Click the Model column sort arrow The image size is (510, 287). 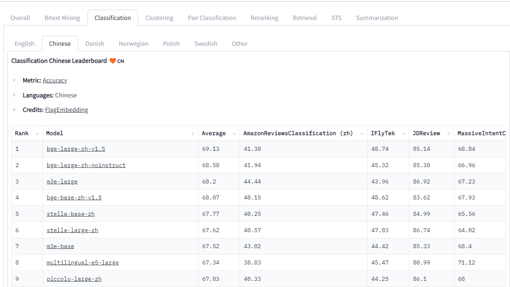(x=192, y=133)
